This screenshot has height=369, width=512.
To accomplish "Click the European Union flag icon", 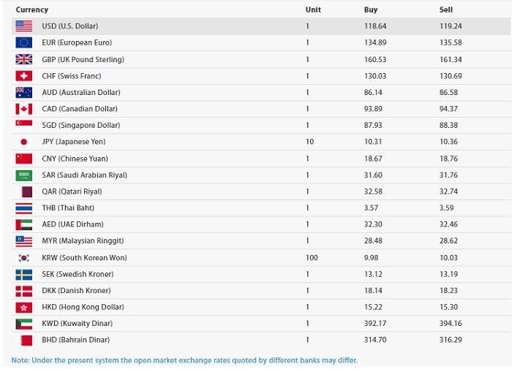I will click(x=23, y=43).
